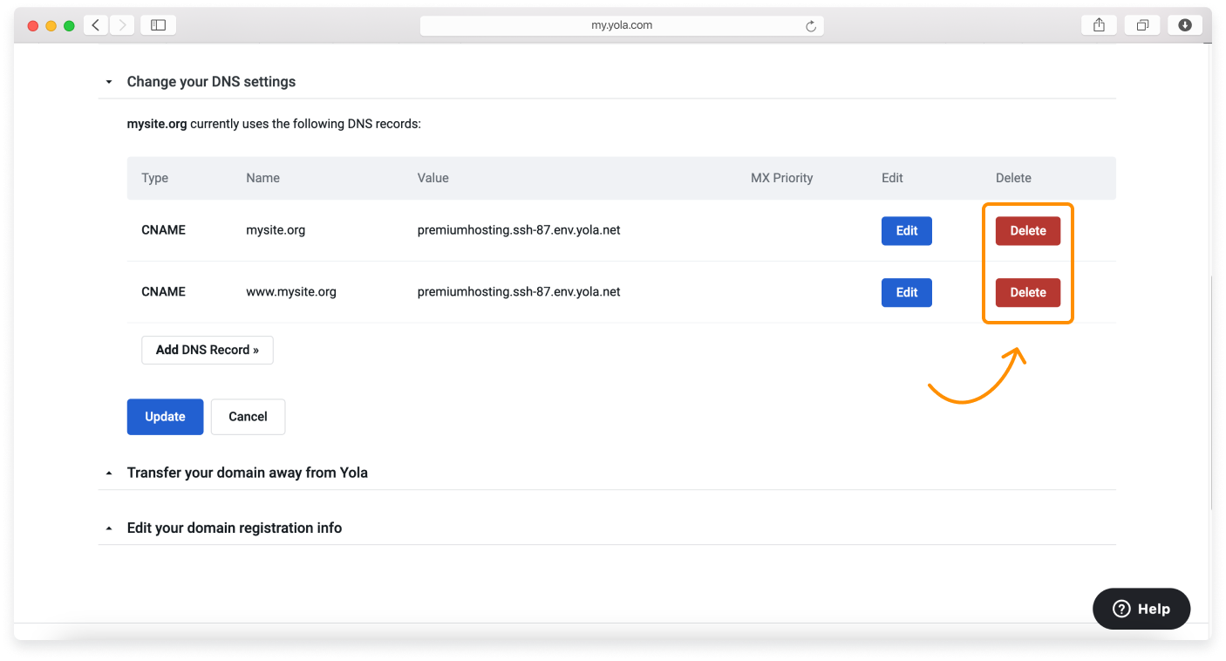Click the back navigation arrow

click(96, 24)
